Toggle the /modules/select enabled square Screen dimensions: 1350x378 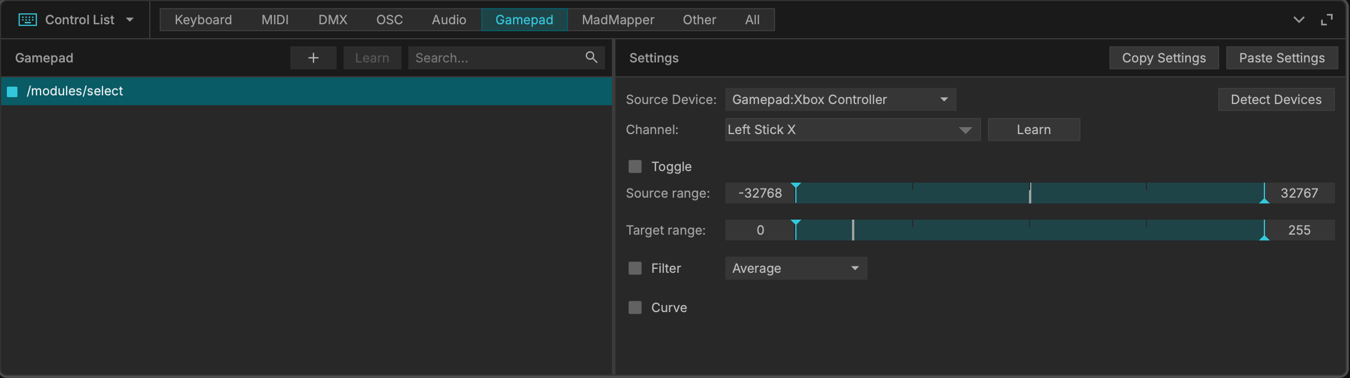click(12, 91)
